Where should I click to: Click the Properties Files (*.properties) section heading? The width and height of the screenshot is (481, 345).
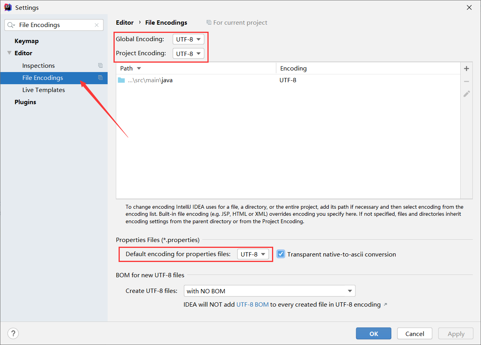tap(158, 240)
